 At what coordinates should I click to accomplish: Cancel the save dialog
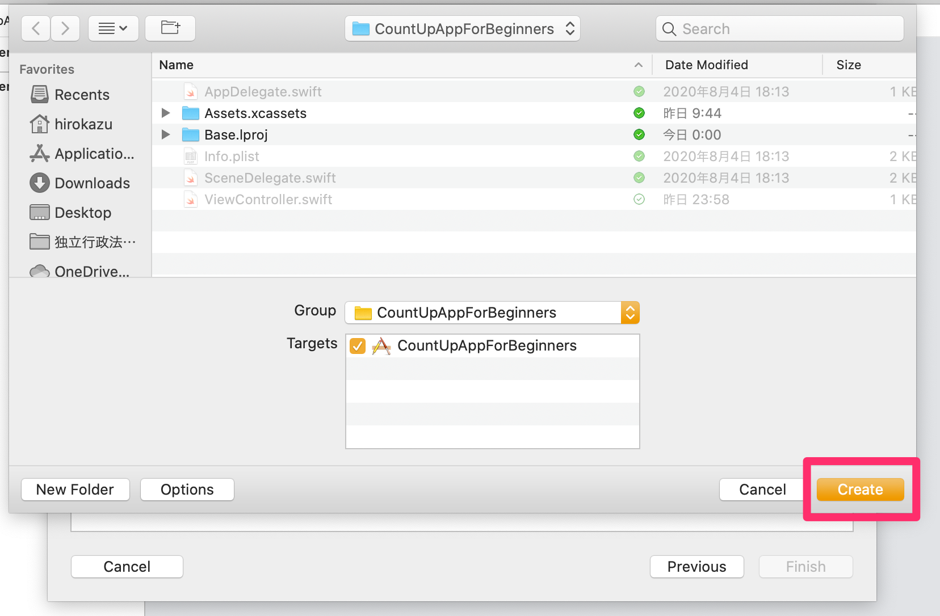(762, 490)
